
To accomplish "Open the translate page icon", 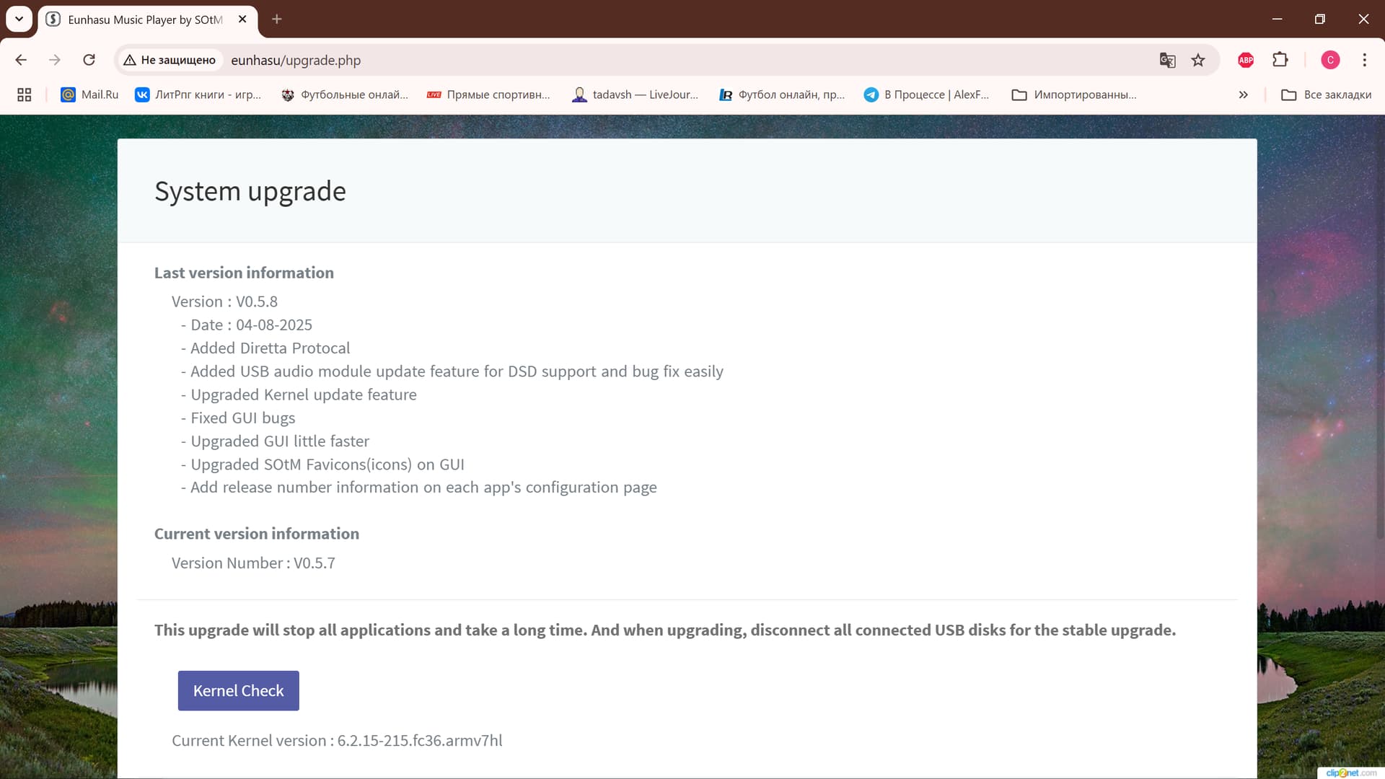I will click(x=1167, y=60).
